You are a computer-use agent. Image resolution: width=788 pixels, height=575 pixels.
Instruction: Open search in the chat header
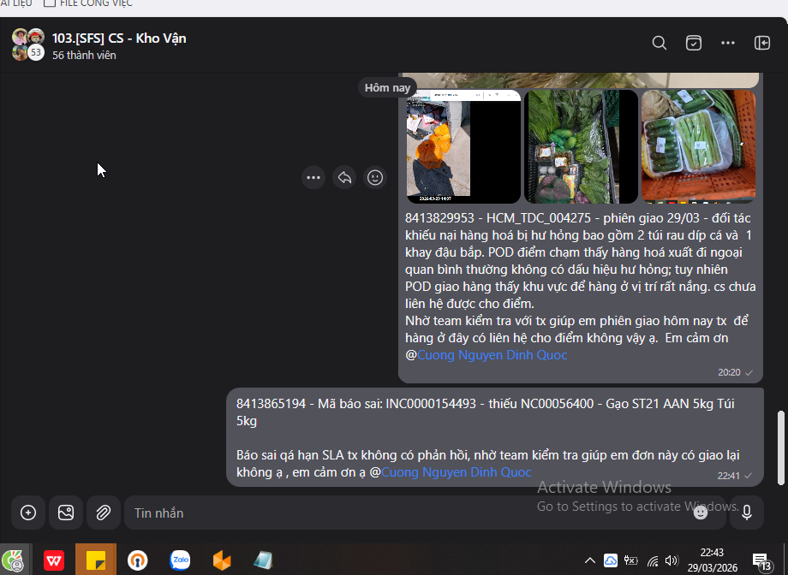tap(660, 43)
